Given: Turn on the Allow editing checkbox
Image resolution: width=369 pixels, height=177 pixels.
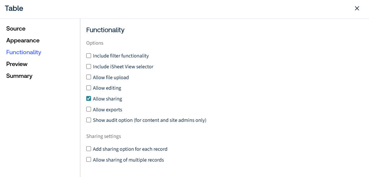Looking at the screenshot, I should (89, 88).
